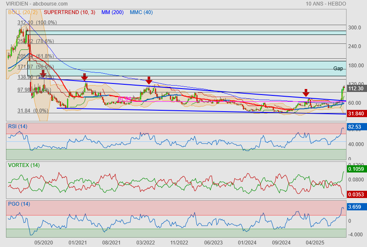Click the rightmost red down arrow marker
The width and height of the screenshot is (367, 247).
(306, 93)
